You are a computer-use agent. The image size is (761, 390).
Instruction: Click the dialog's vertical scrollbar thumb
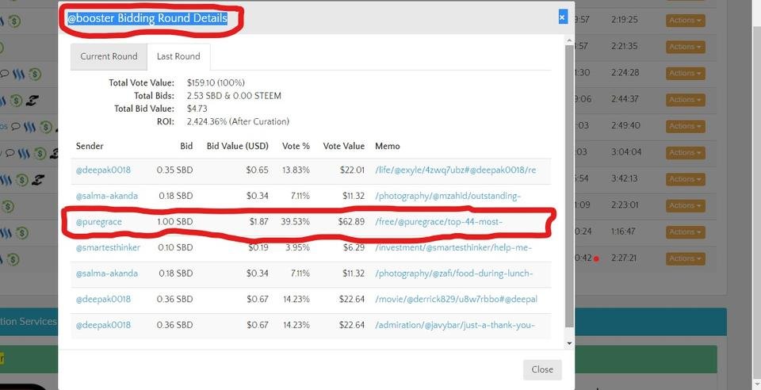(x=569, y=187)
